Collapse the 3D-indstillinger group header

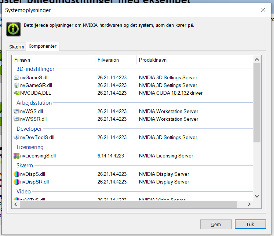pos(35,69)
